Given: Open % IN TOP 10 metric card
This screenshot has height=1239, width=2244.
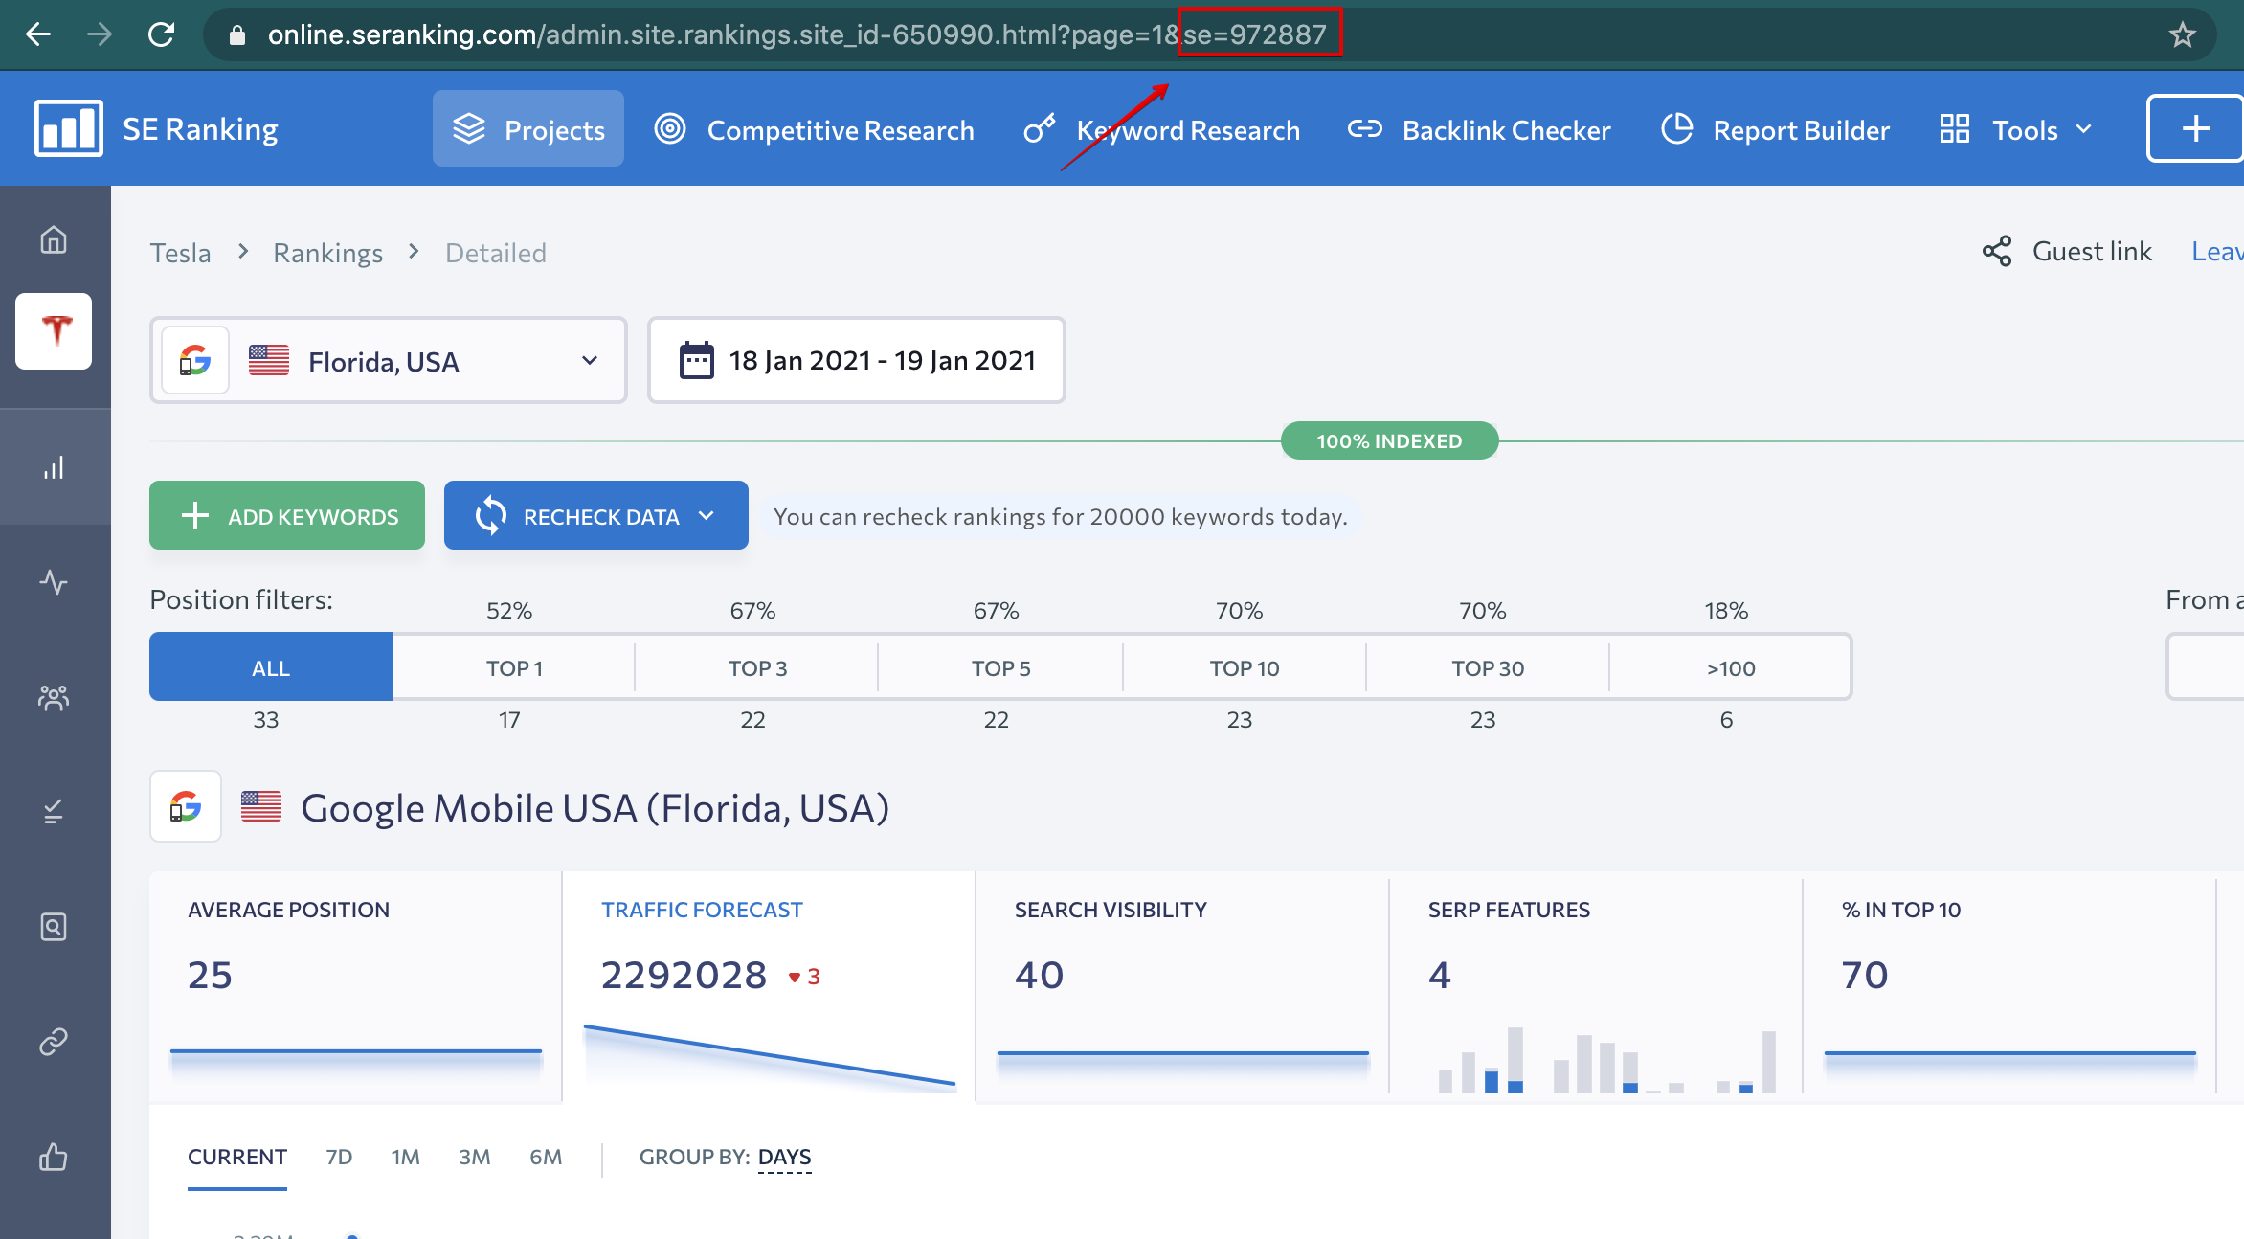Looking at the screenshot, I should tap(2009, 986).
